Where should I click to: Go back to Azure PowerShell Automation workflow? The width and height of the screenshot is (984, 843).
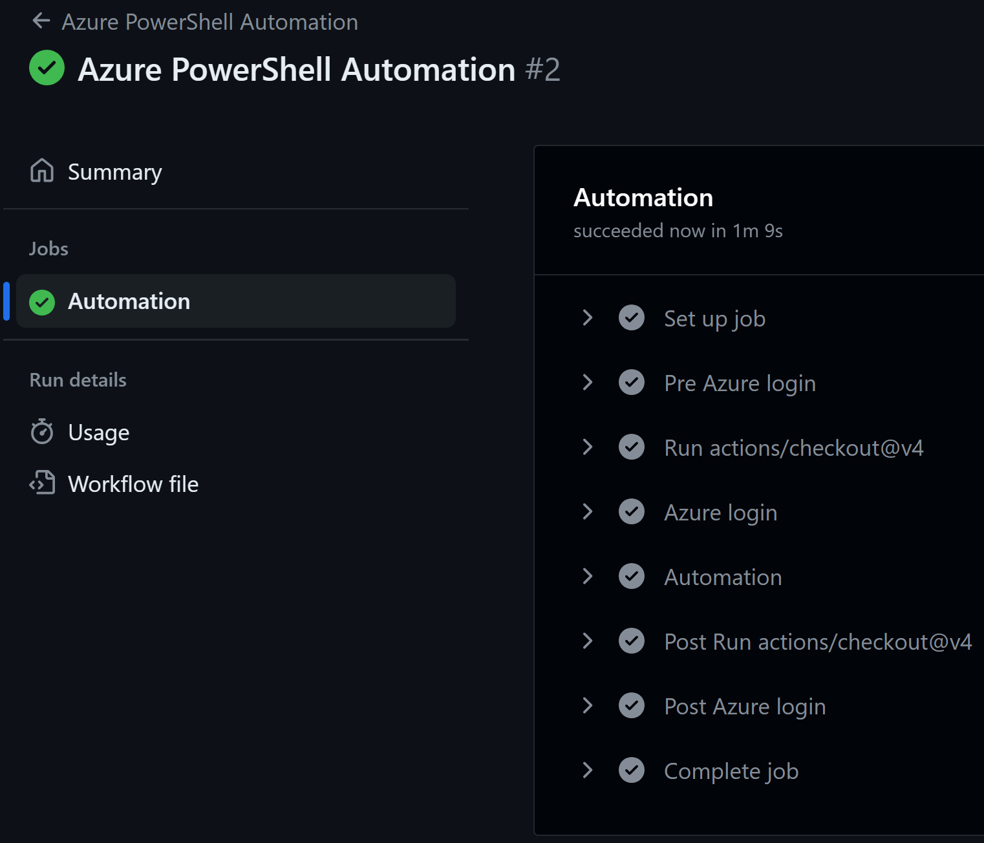(x=210, y=22)
